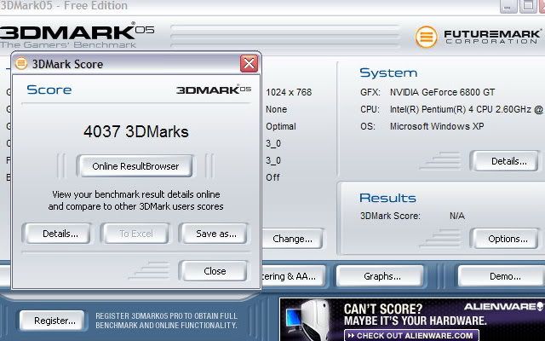Open System Details in main window

click(505, 161)
